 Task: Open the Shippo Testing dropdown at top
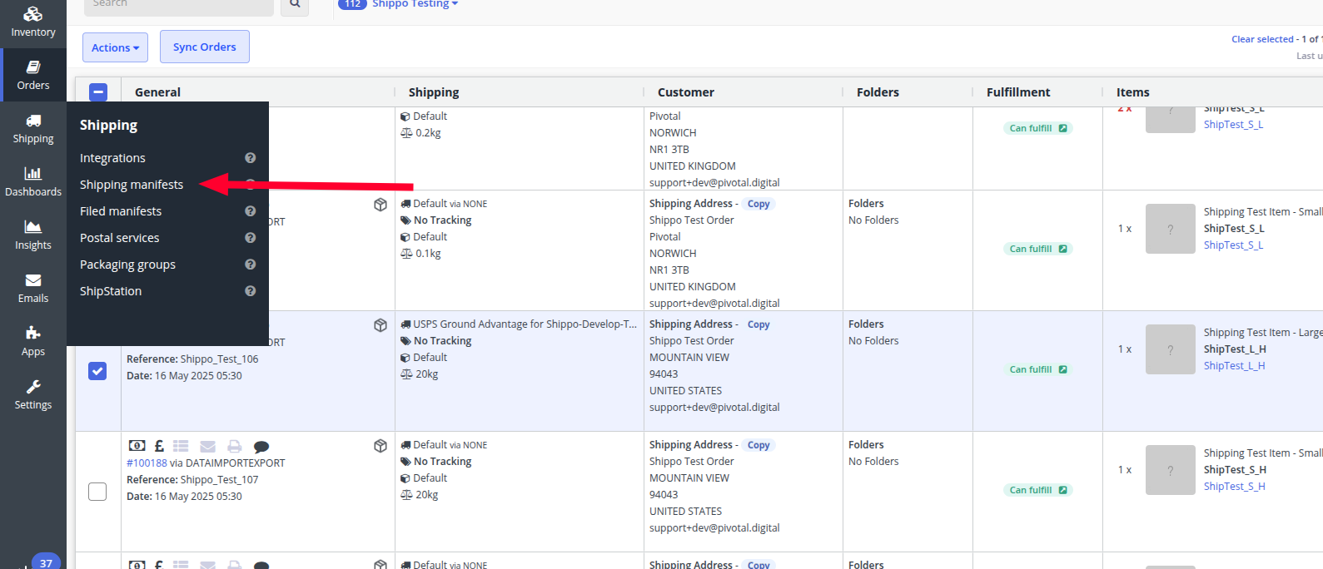415,3
